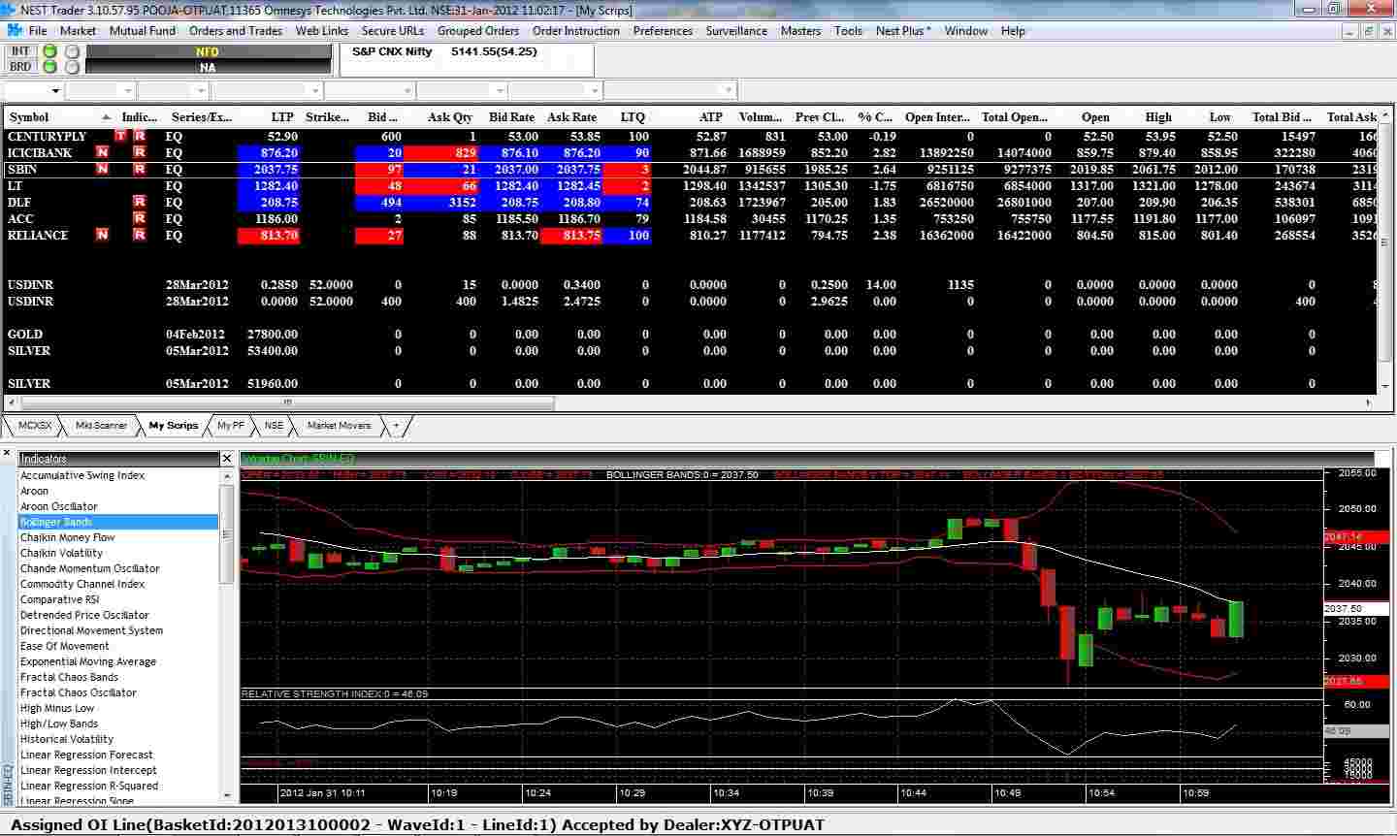1397x836 pixels.
Task: Add a new tab with the plus tab
Action: (396, 425)
